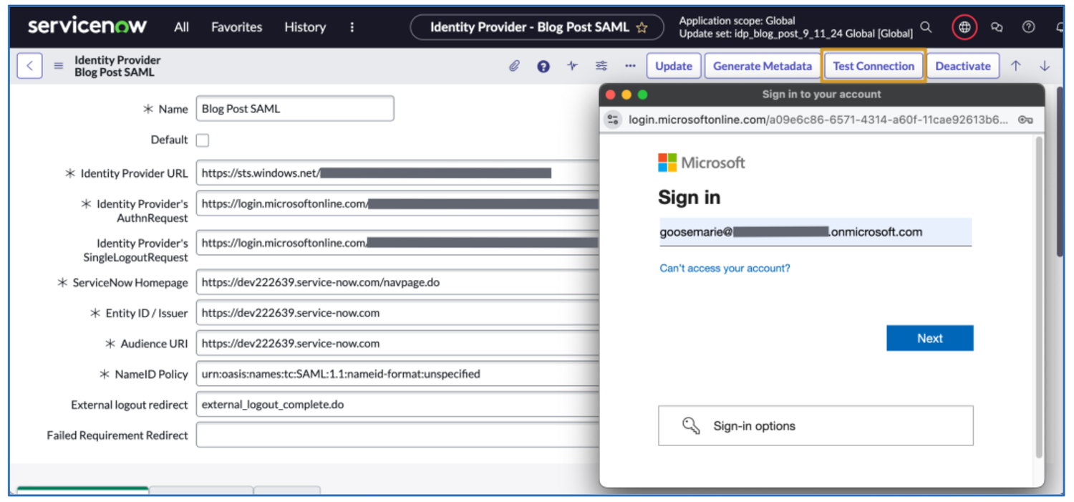The width and height of the screenshot is (1074, 502).
Task: Click the Identity Provider URL field
Action: (397, 173)
